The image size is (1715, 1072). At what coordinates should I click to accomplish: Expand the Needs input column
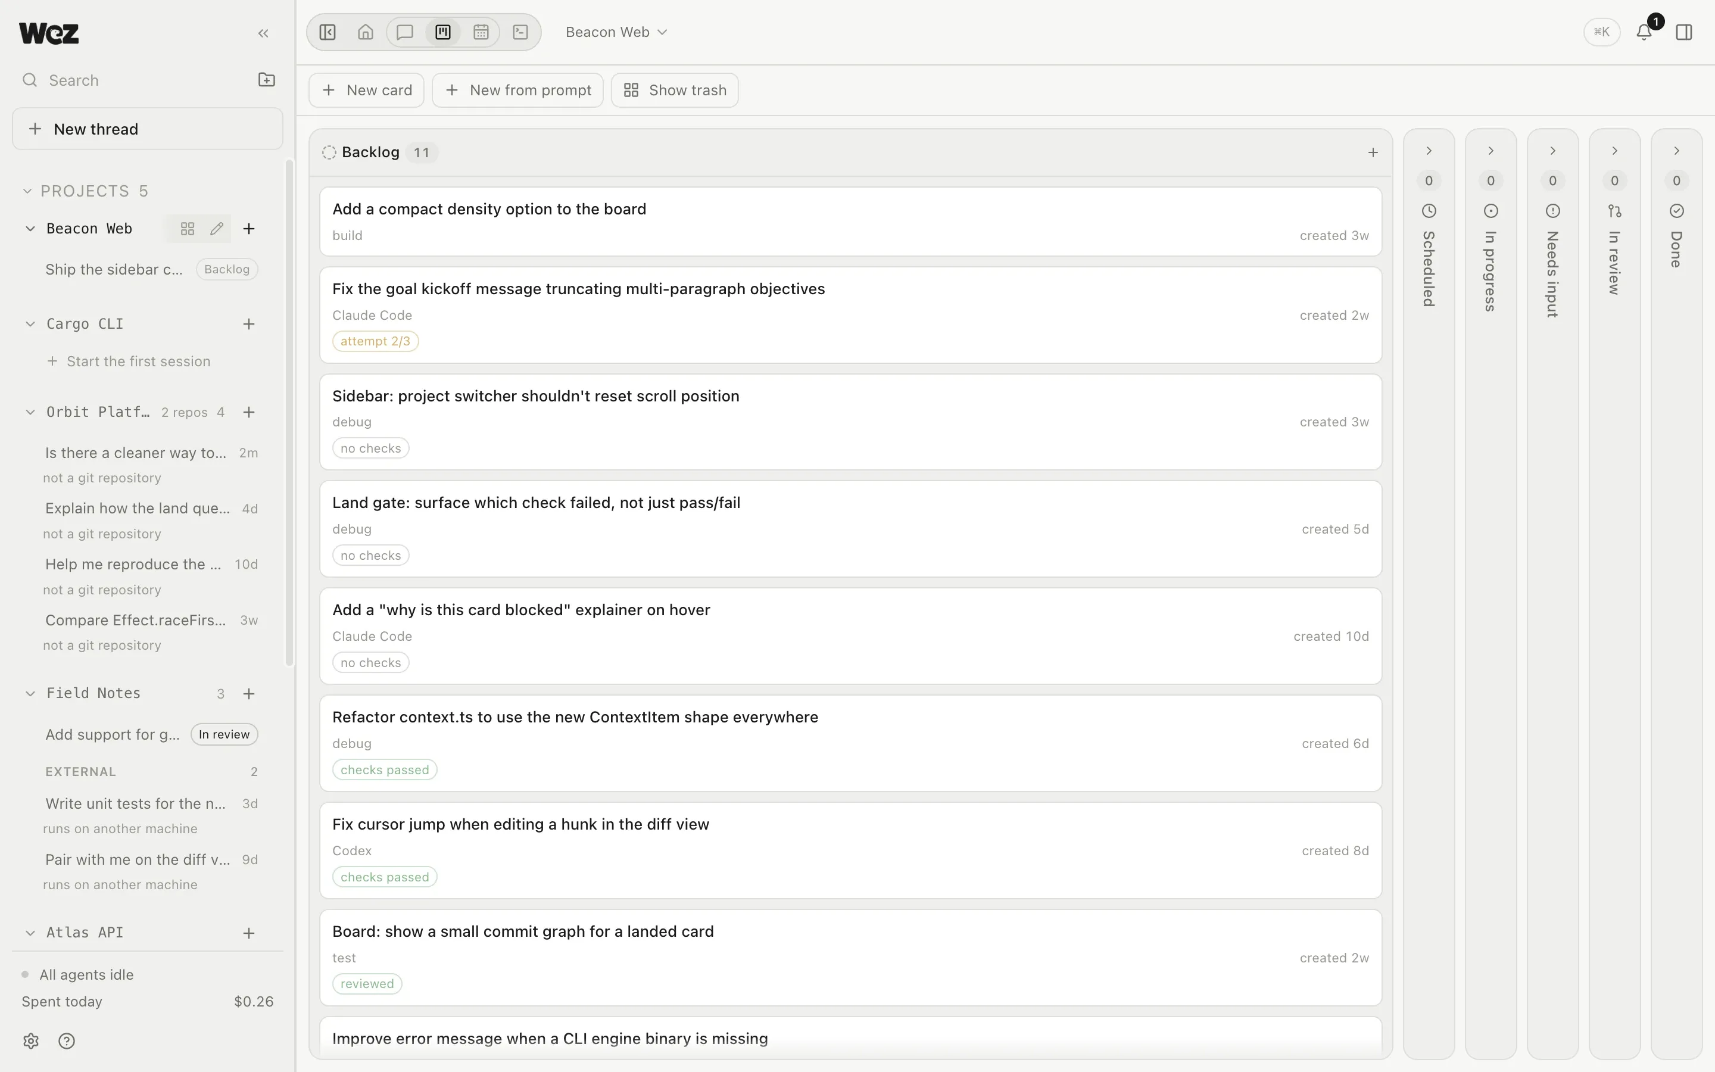pyautogui.click(x=1552, y=151)
